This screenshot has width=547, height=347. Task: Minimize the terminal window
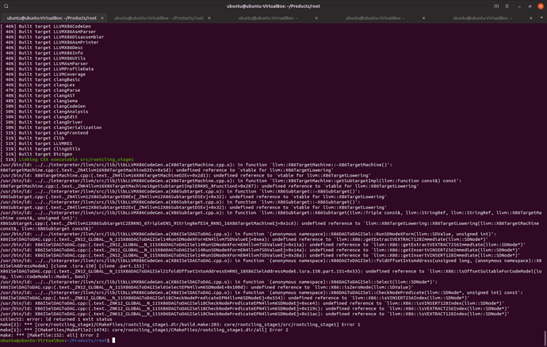520,6
